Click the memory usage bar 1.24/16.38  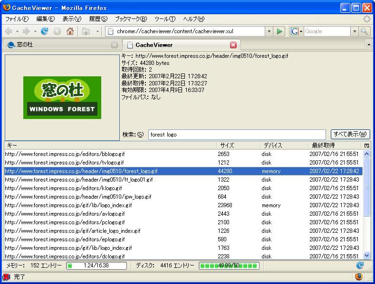(x=96, y=266)
